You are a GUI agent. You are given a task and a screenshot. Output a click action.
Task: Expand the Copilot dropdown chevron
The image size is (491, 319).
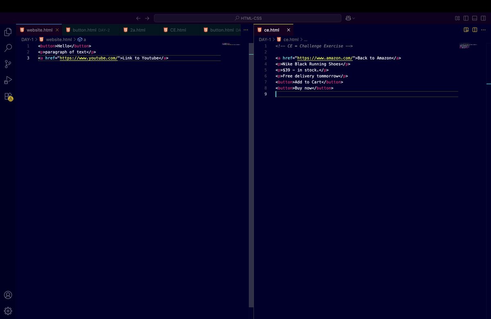[x=354, y=18]
